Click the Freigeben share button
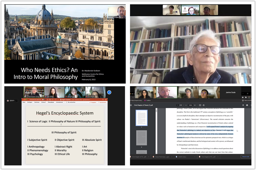256x170 pixels. pos(93,102)
